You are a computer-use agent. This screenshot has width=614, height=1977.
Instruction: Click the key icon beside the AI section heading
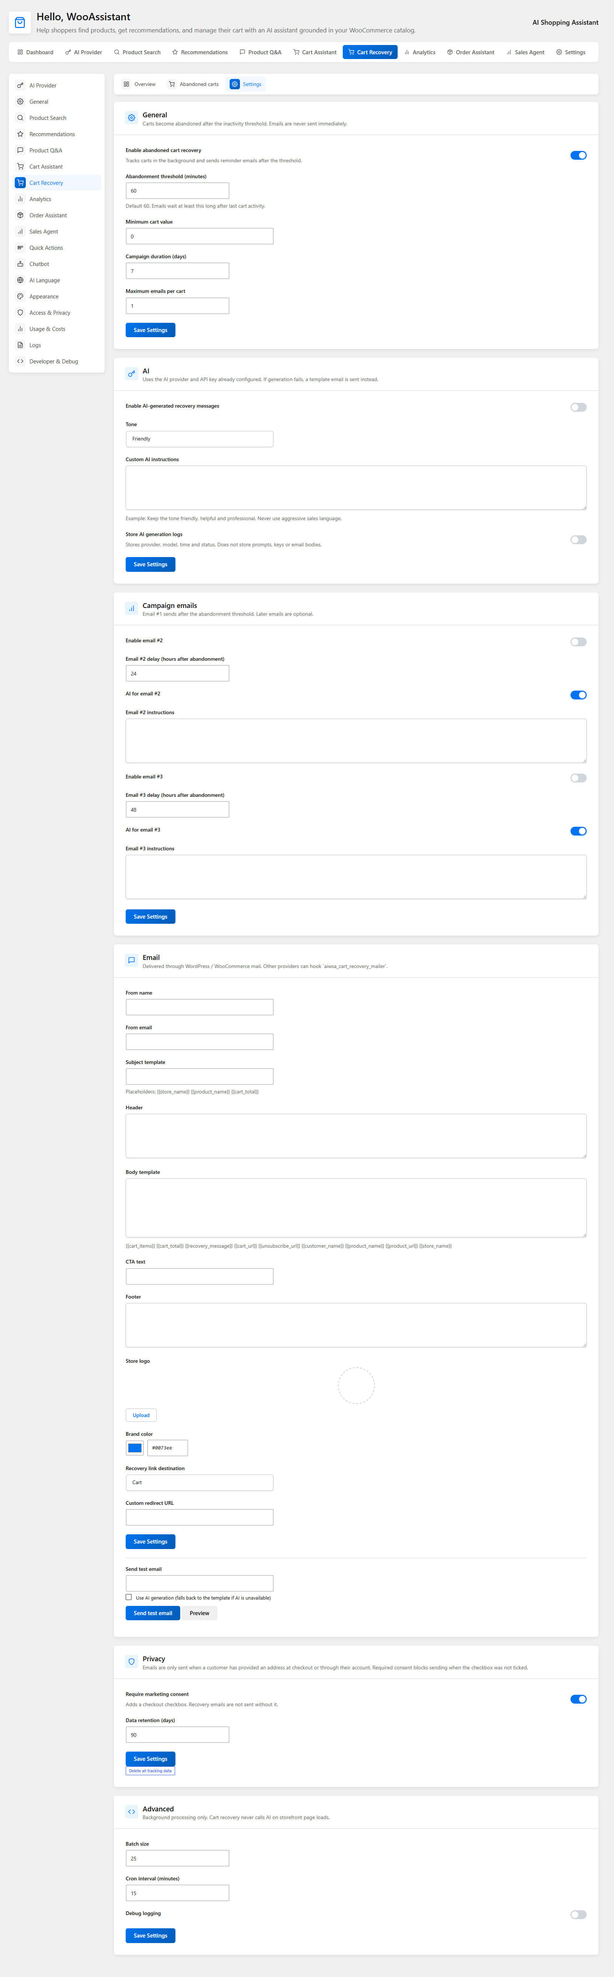click(x=131, y=374)
